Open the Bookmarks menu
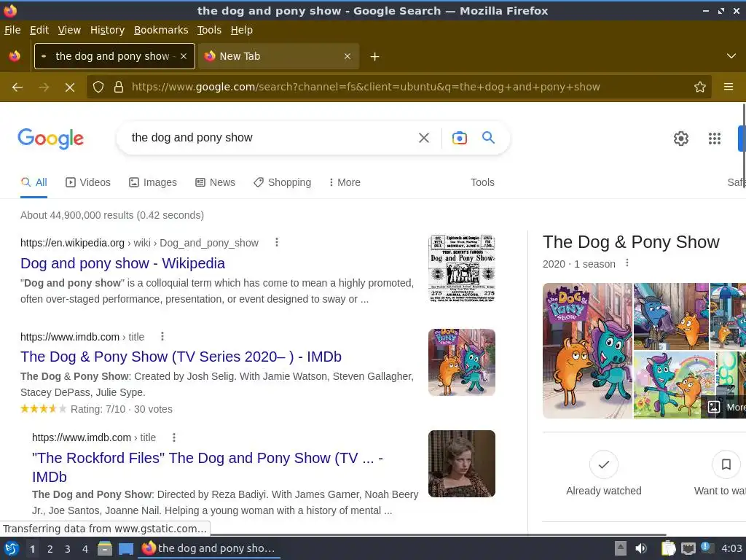 click(161, 30)
